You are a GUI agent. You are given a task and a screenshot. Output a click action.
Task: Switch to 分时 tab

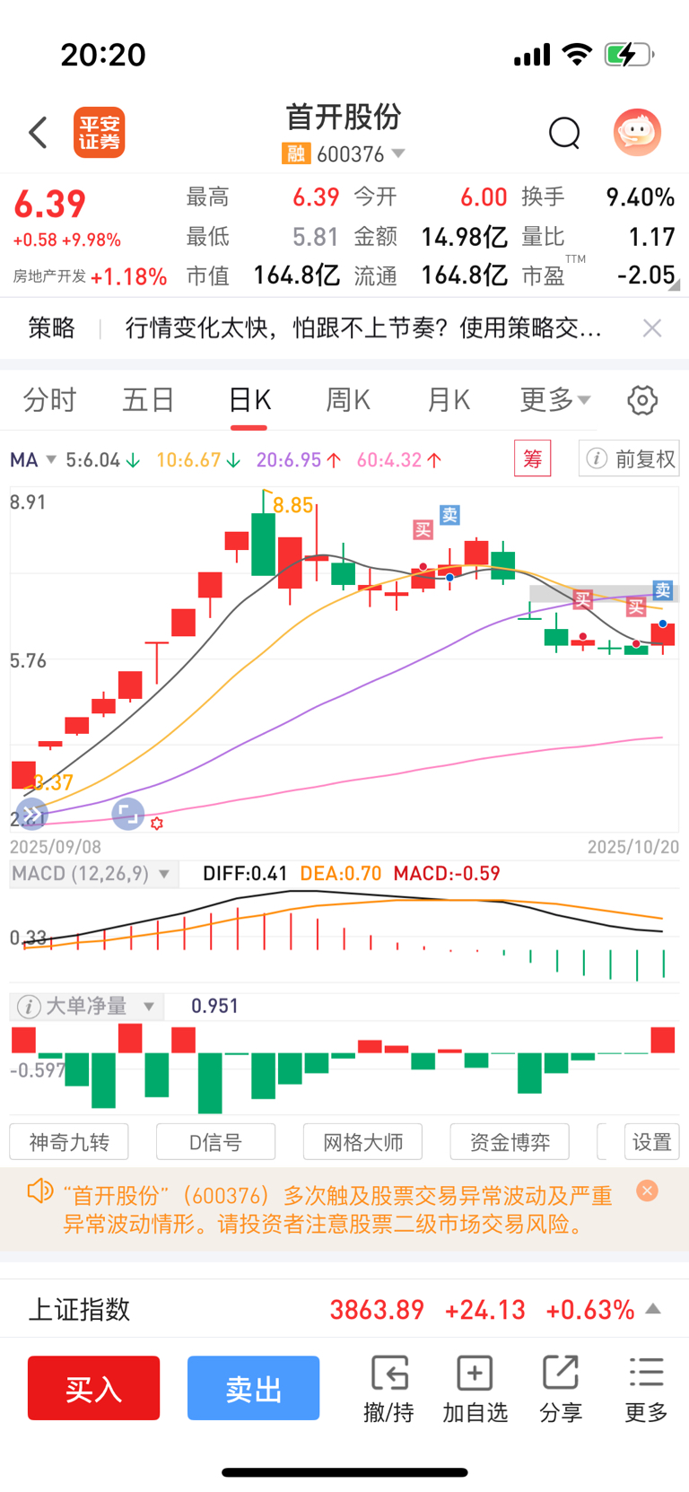[49, 400]
